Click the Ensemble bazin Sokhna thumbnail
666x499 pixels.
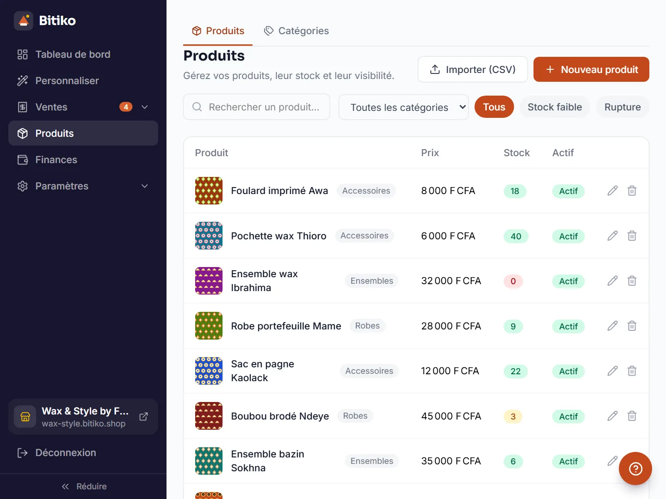coord(209,461)
